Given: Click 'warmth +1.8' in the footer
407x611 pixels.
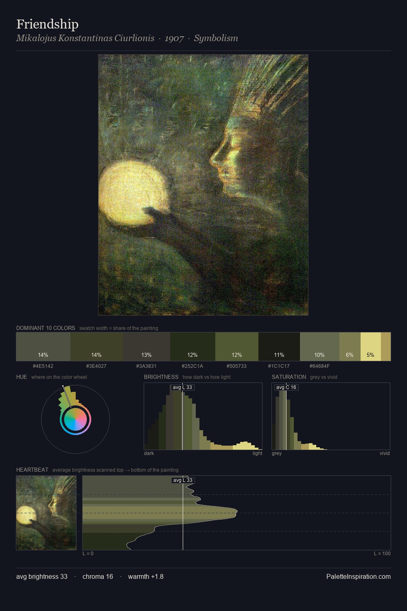Looking at the screenshot, I should 146,576.
